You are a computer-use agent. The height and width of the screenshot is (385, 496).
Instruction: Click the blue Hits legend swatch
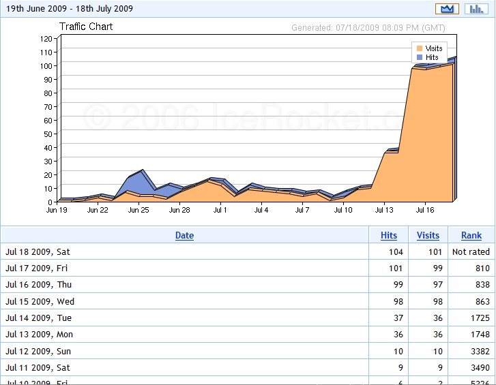point(420,57)
